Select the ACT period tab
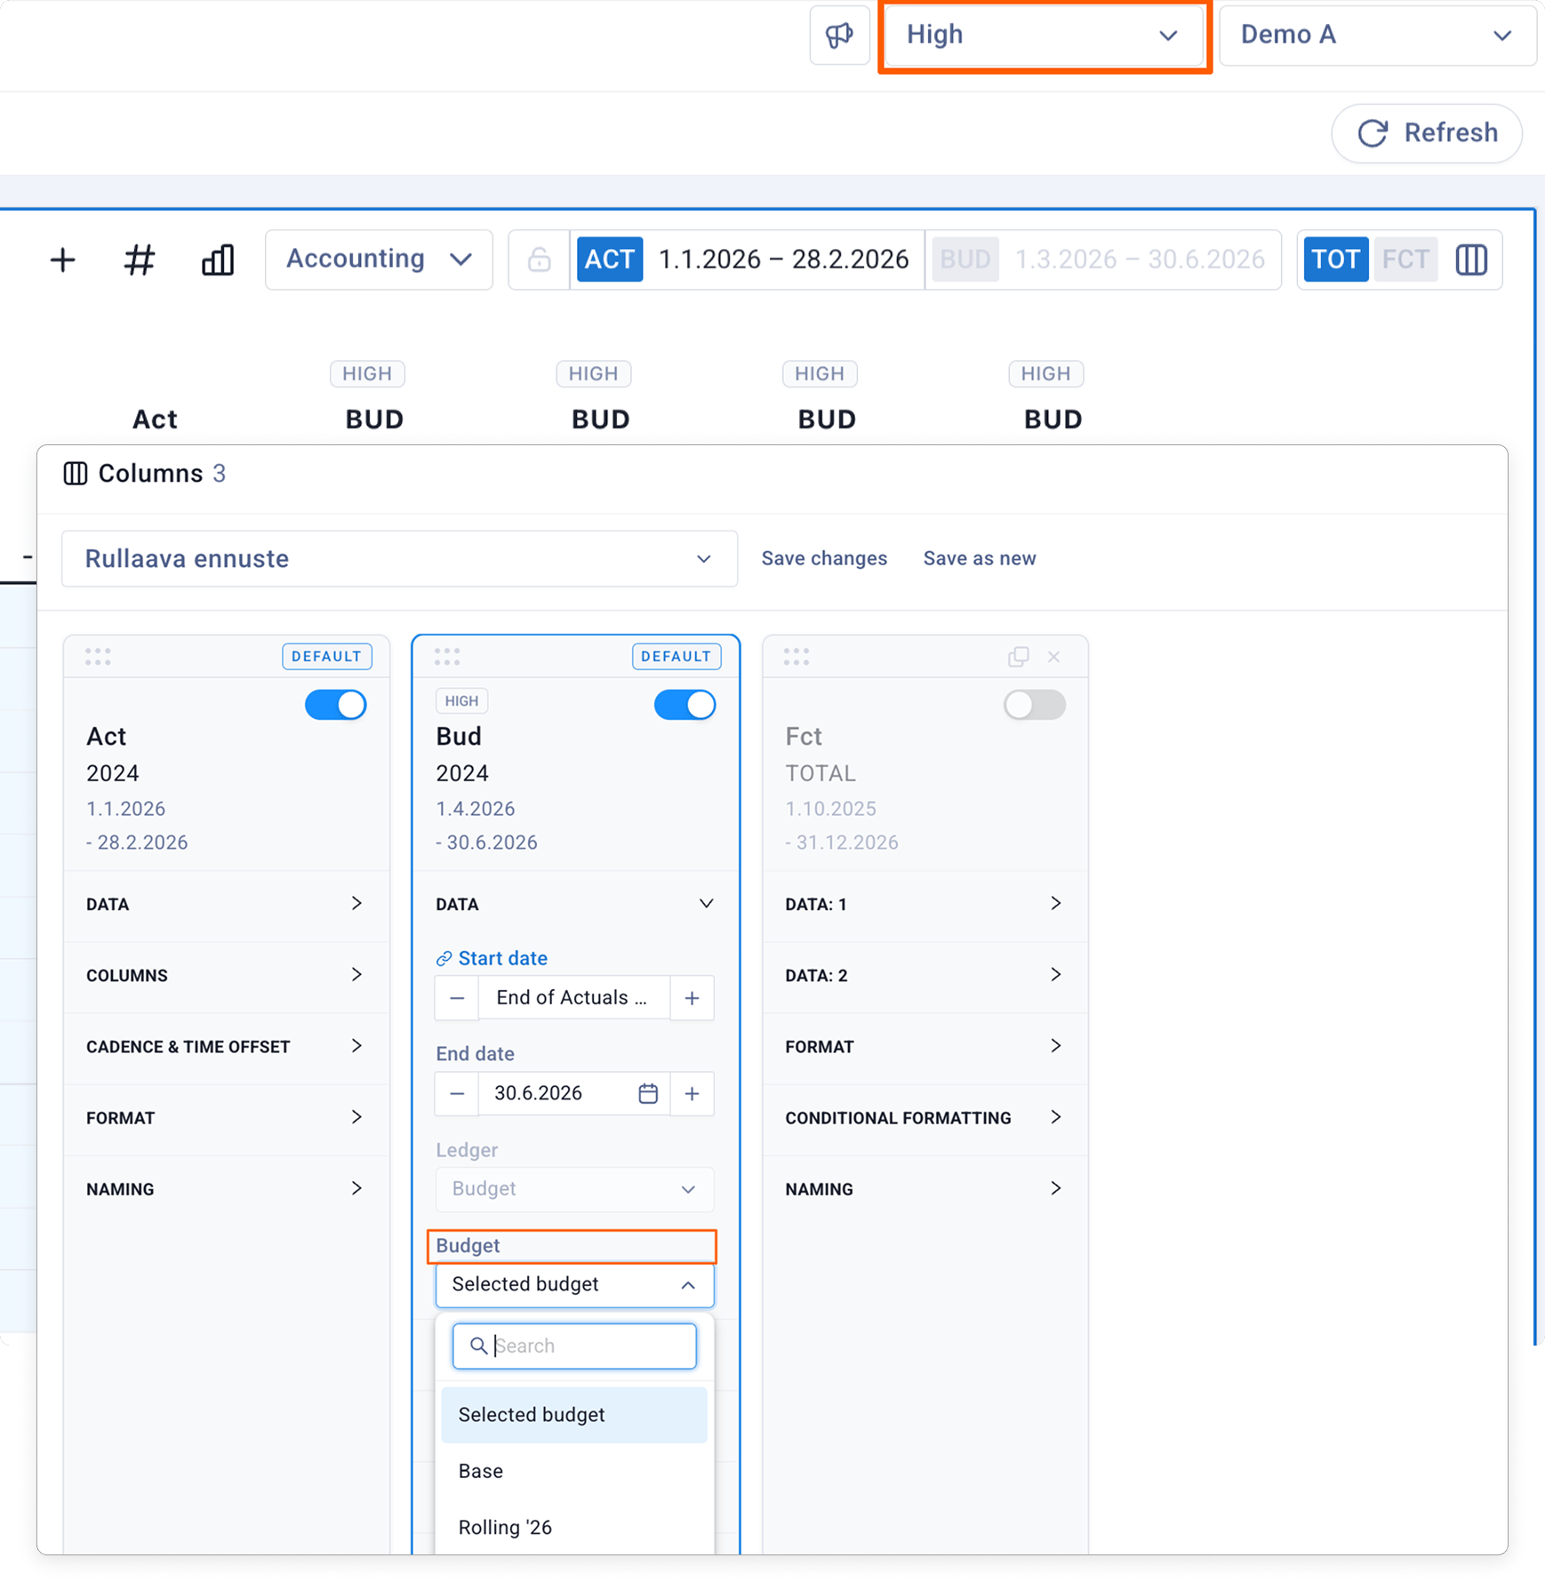The image size is (1545, 1582). 609,260
